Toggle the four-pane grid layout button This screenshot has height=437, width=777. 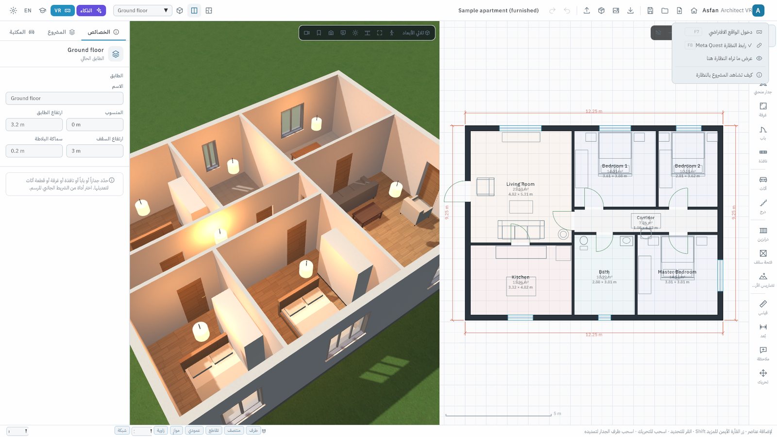coord(209,10)
